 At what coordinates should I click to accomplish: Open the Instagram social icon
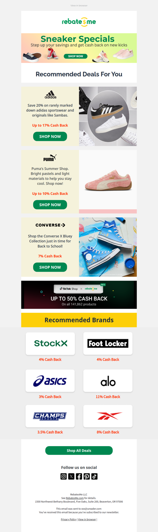(x=64, y=476)
